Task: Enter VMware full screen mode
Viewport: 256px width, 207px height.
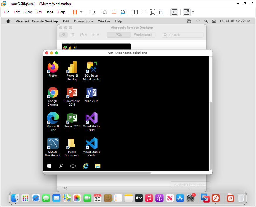Action: [153, 12]
